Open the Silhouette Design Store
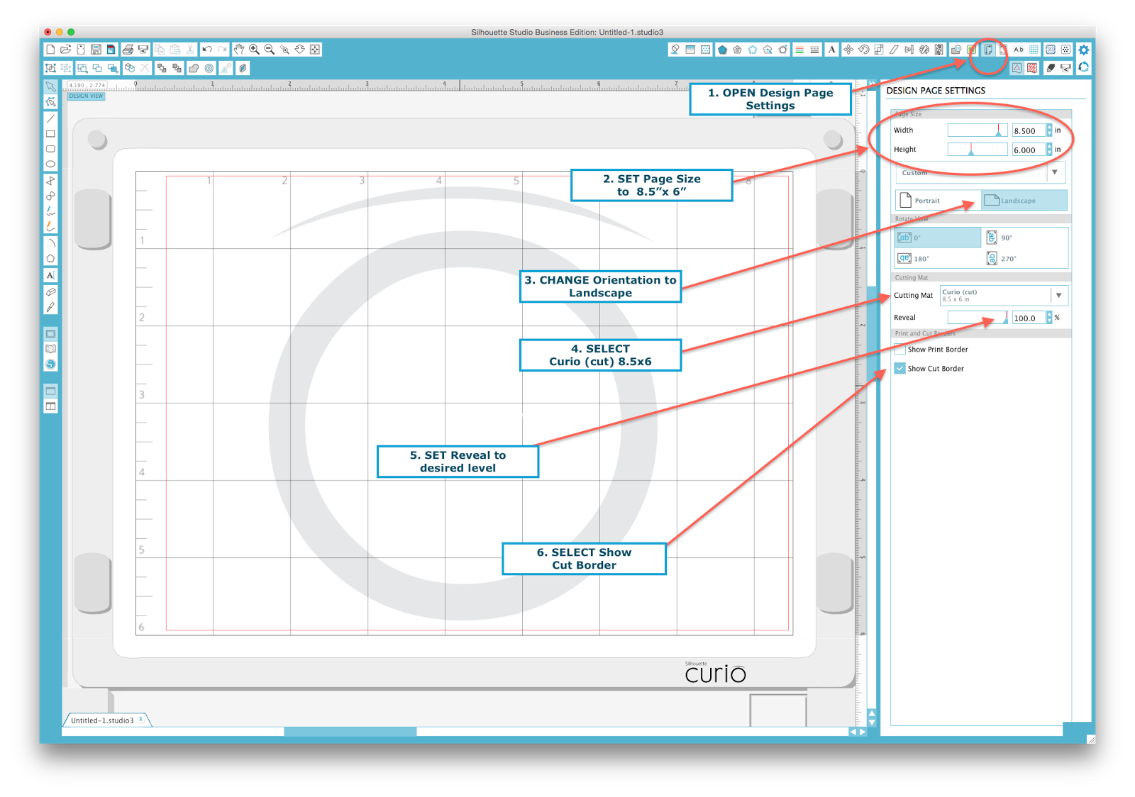Screen dimensions: 1135x797 [50, 364]
